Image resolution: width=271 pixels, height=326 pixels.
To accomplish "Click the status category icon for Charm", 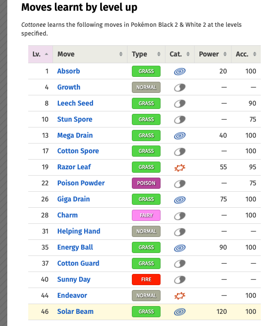I will (x=180, y=216).
